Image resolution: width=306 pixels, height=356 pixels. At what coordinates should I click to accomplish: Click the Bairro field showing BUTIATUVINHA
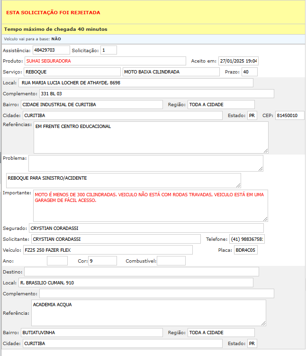pyautogui.click(x=91, y=332)
